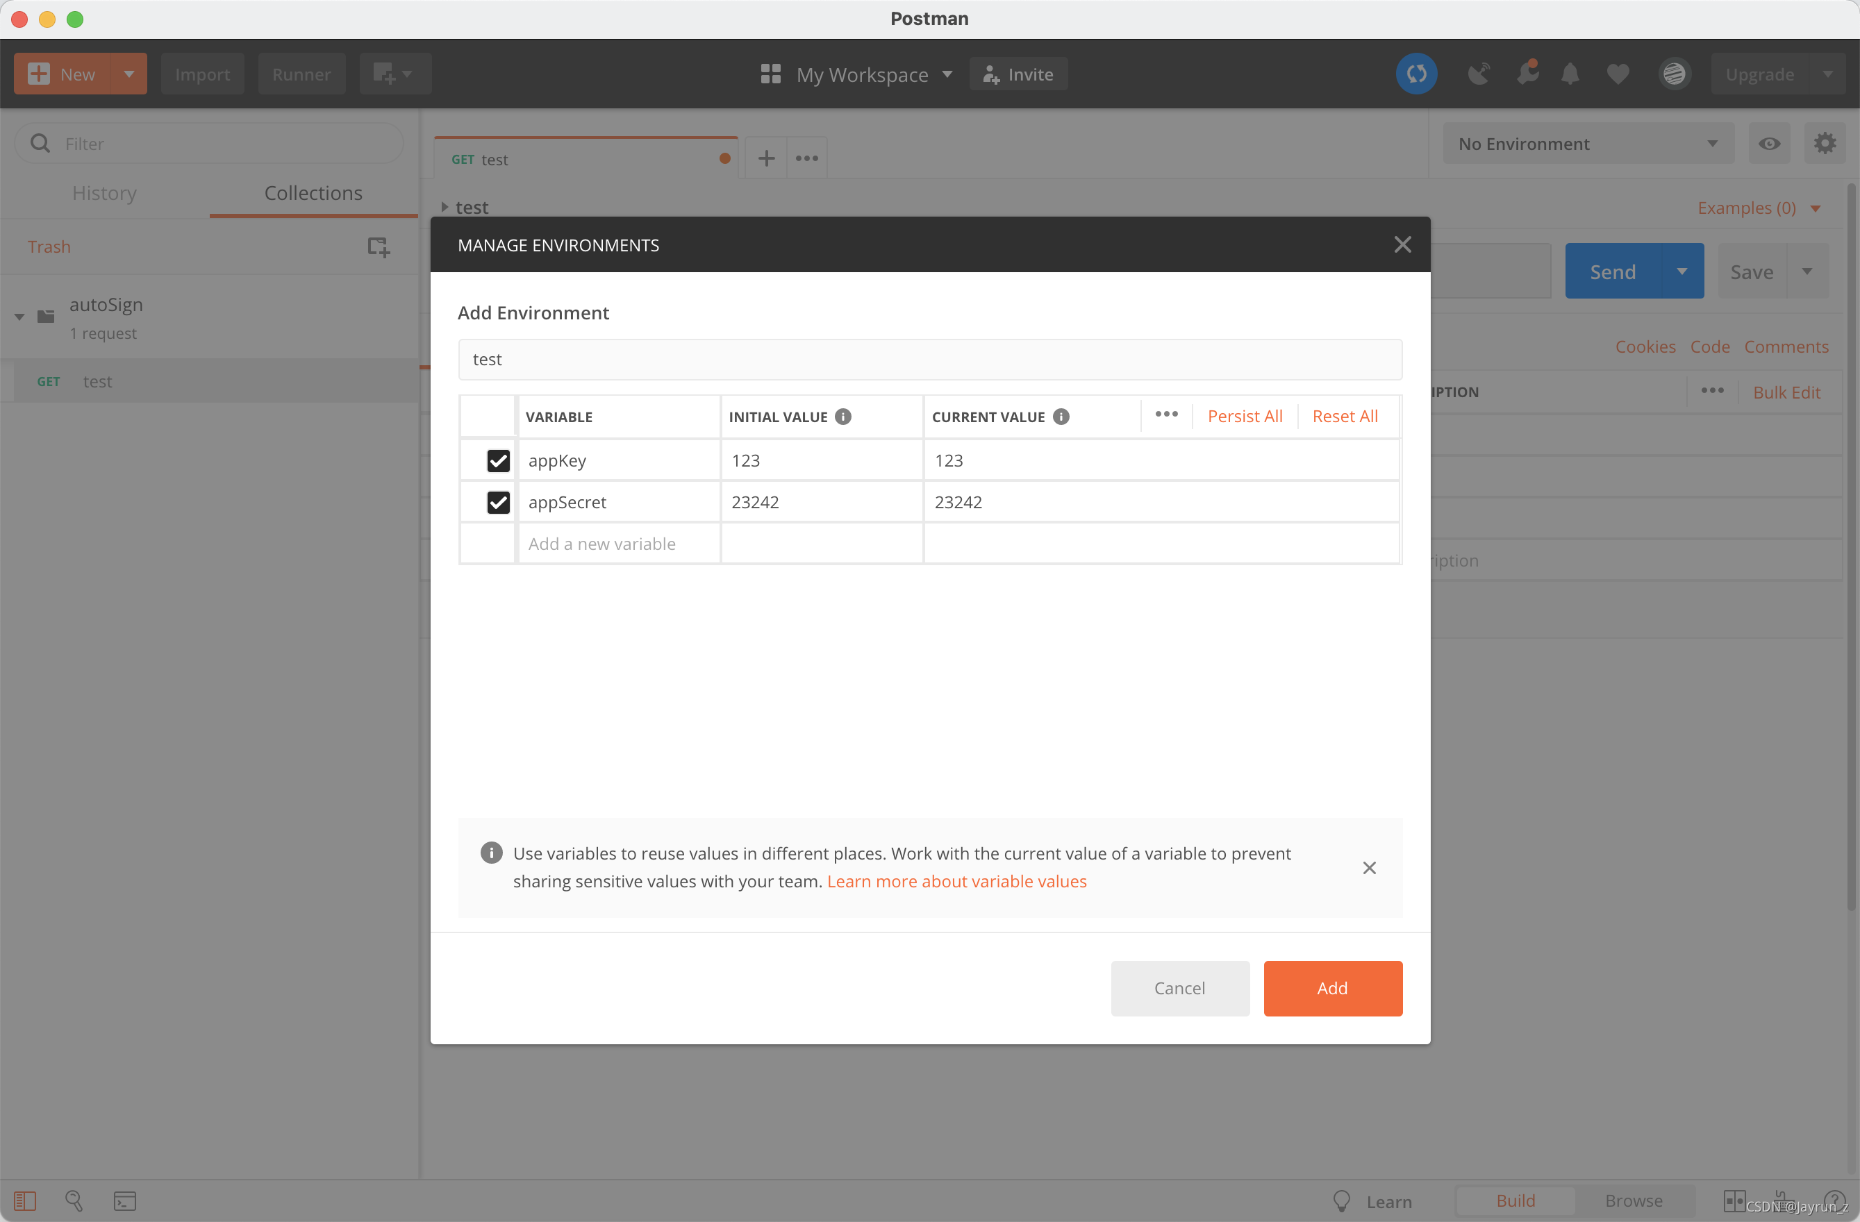
Task: Open the three-dots menu in variables table header
Action: tap(1166, 415)
